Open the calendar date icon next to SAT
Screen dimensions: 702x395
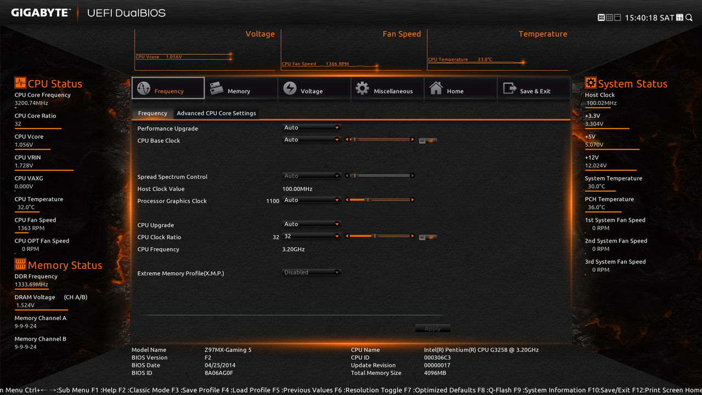tap(680, 18)
